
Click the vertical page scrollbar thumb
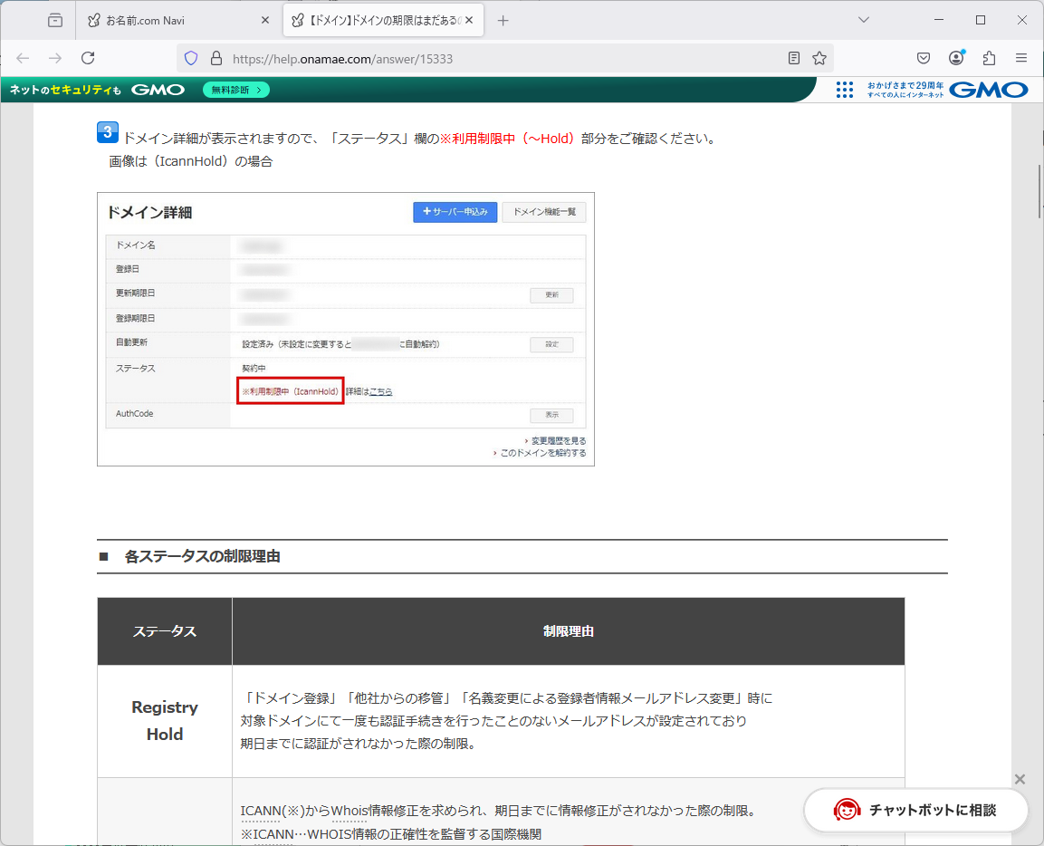(x=1039, y=190)
